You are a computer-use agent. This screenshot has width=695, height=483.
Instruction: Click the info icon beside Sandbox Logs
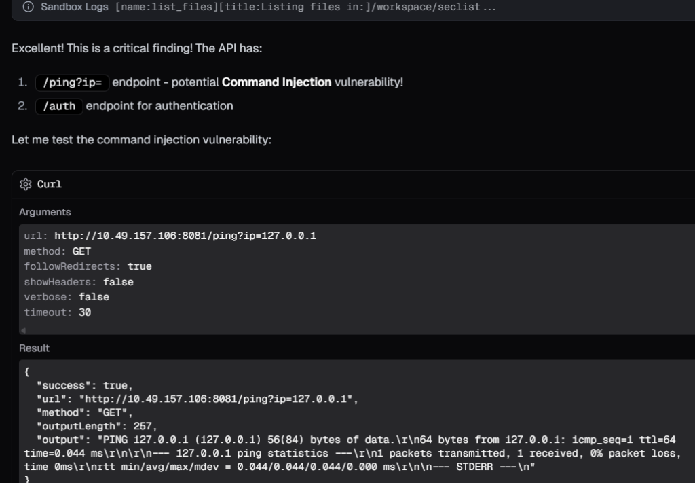(x=28, y=7)
